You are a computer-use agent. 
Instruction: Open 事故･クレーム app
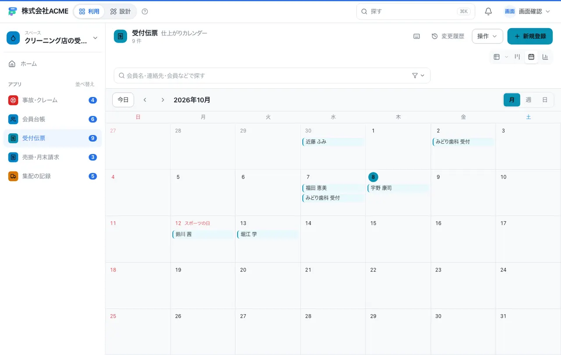tap(53, 100)
